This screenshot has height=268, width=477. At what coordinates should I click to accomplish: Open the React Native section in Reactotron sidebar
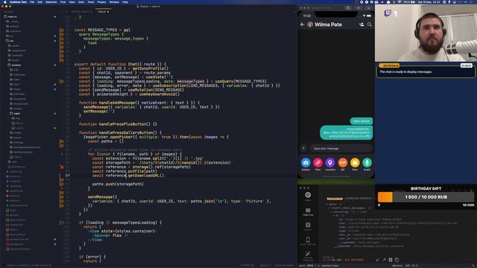click(308, 241)
